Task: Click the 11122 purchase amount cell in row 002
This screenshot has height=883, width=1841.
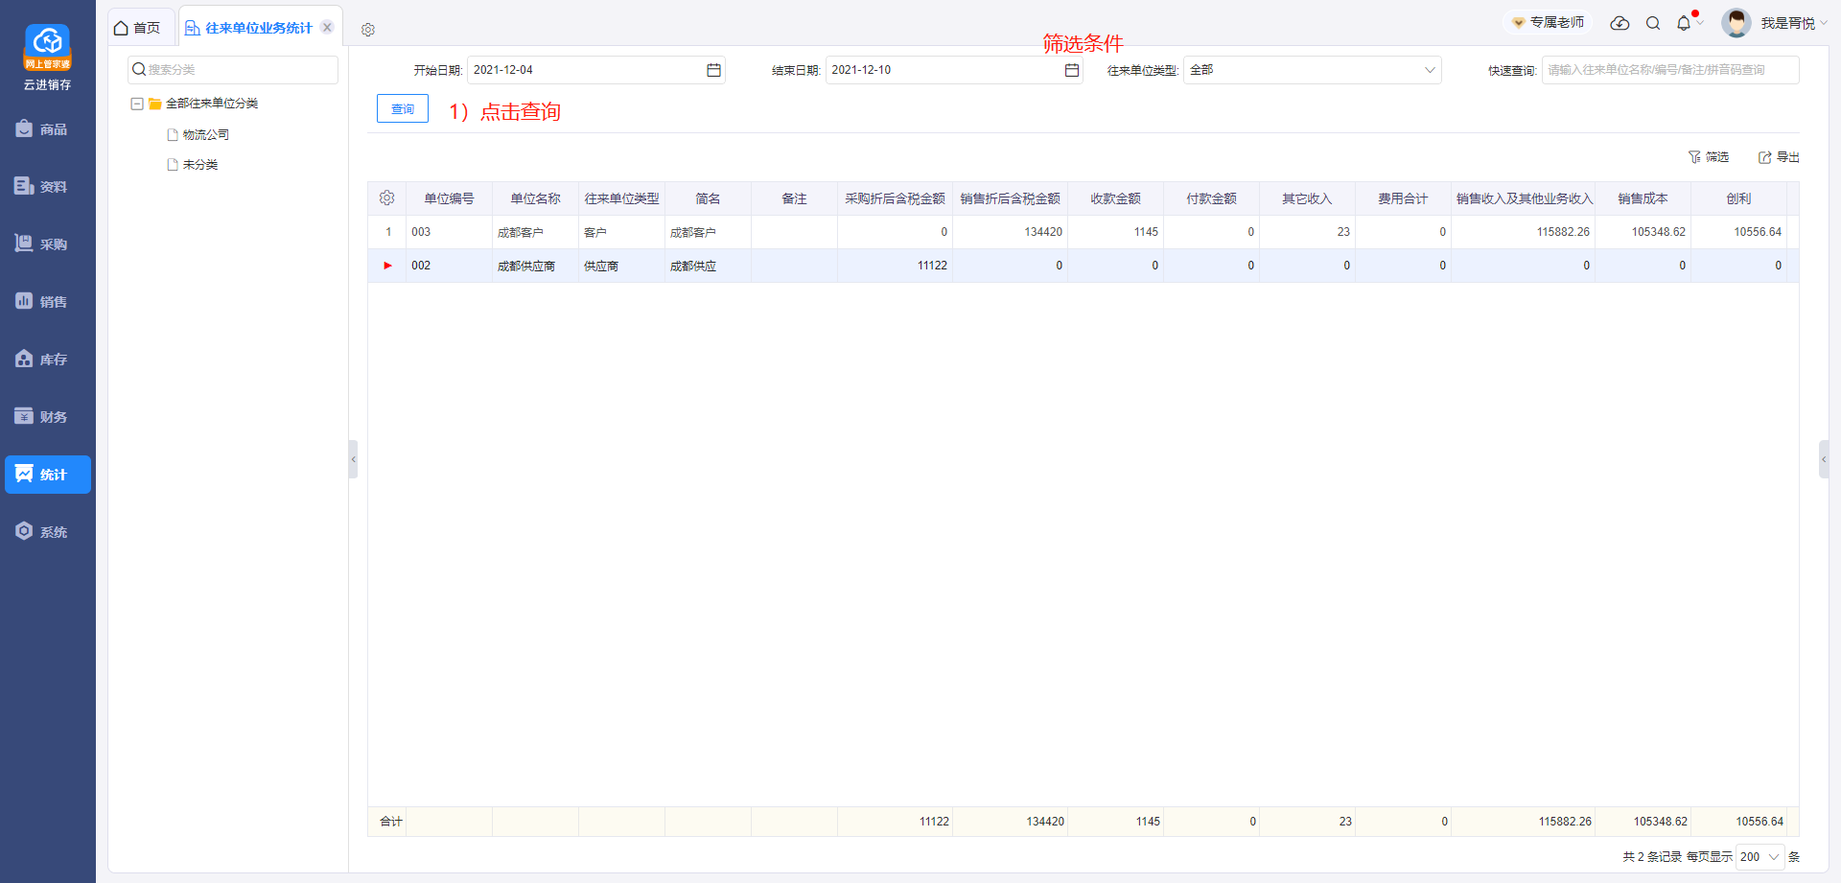Action: coord(895,266)
